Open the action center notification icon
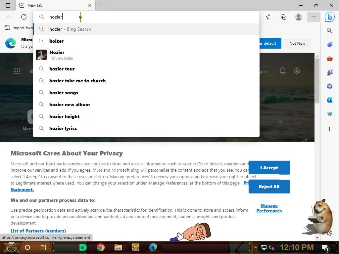Image resolution: width=339 pixels, height=254 pixels. (325, 247)
